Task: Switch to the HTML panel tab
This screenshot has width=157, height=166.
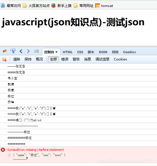Action: 67,52
